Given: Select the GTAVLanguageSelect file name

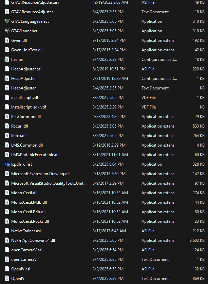Looking at the screenshot, I should [x=30, y=21].
